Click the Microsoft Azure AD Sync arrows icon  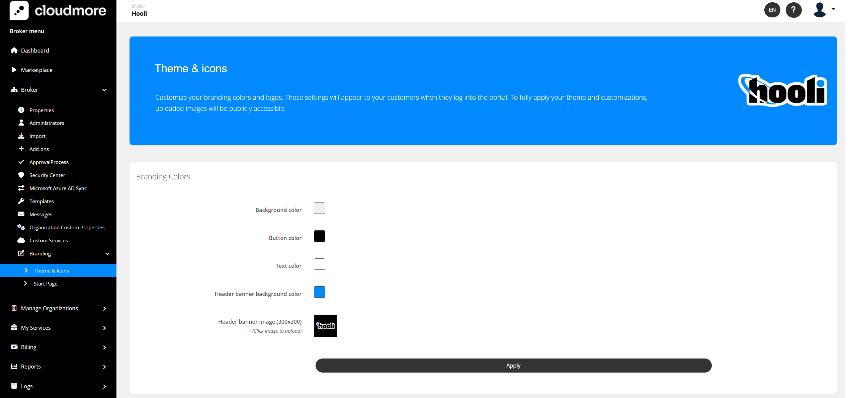21,188
